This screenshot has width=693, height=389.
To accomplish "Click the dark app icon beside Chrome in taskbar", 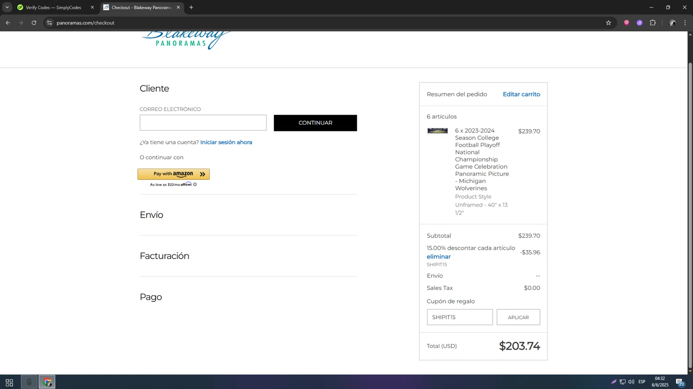I will pyautogui.click(x=29, y=382).
